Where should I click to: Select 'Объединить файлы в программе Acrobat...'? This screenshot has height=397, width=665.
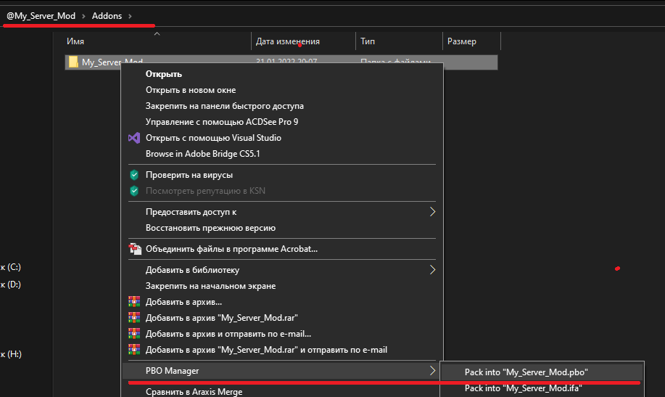click(x=231, y=249)
